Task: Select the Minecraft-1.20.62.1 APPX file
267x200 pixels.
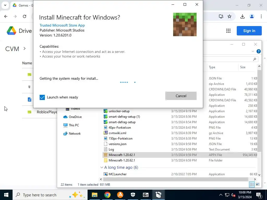Action: (180, 155)
